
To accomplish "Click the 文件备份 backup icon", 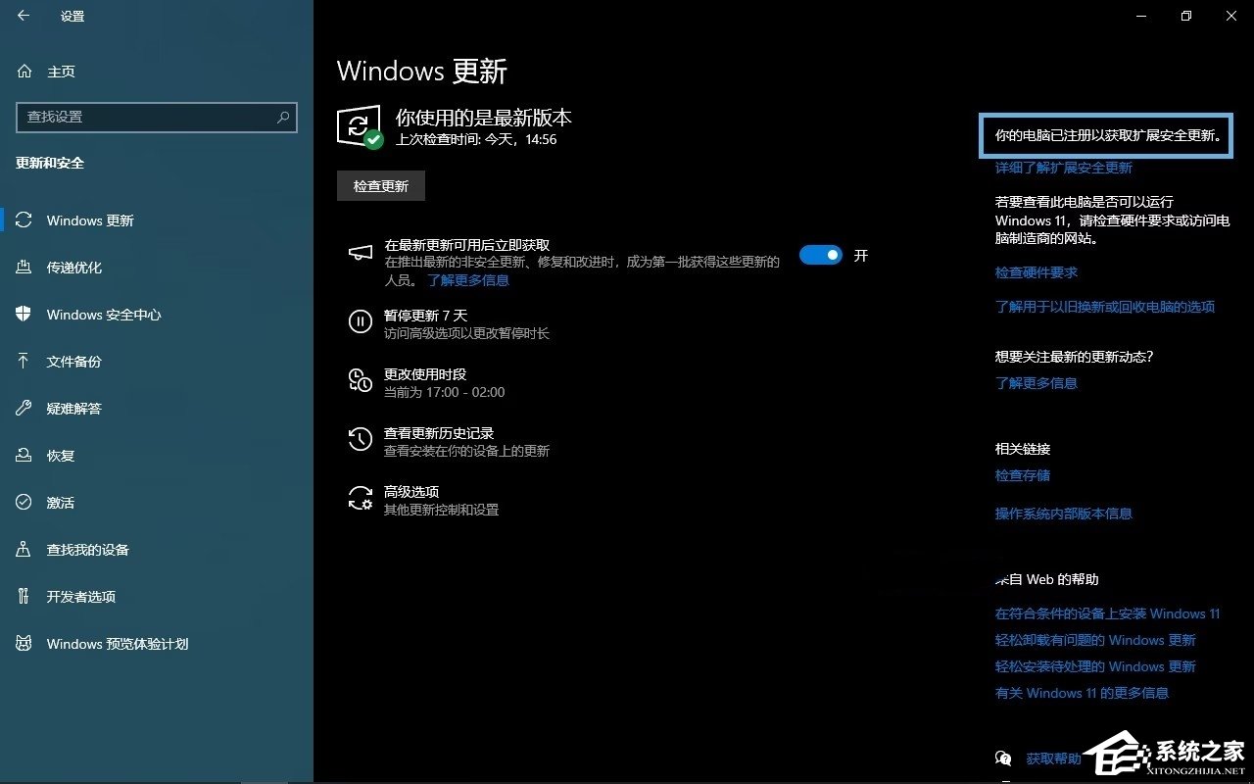I will pyautogui.click(x=24, y=362).
